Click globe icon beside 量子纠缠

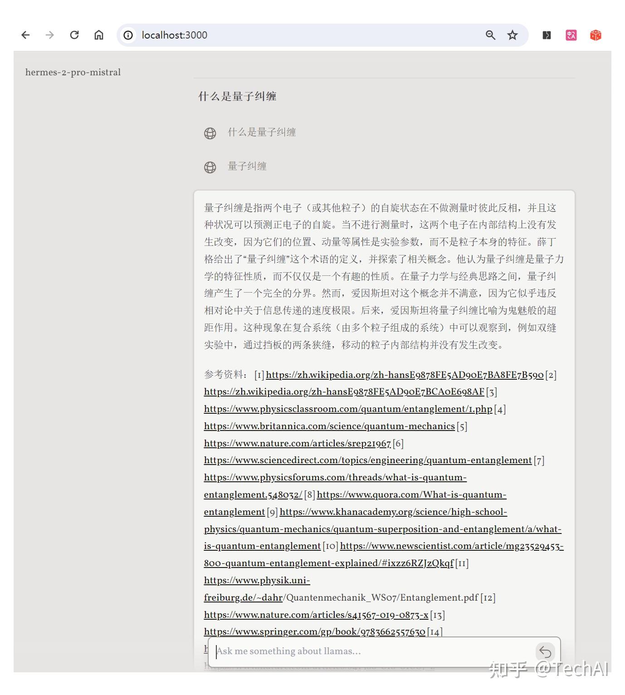point(210,167)
